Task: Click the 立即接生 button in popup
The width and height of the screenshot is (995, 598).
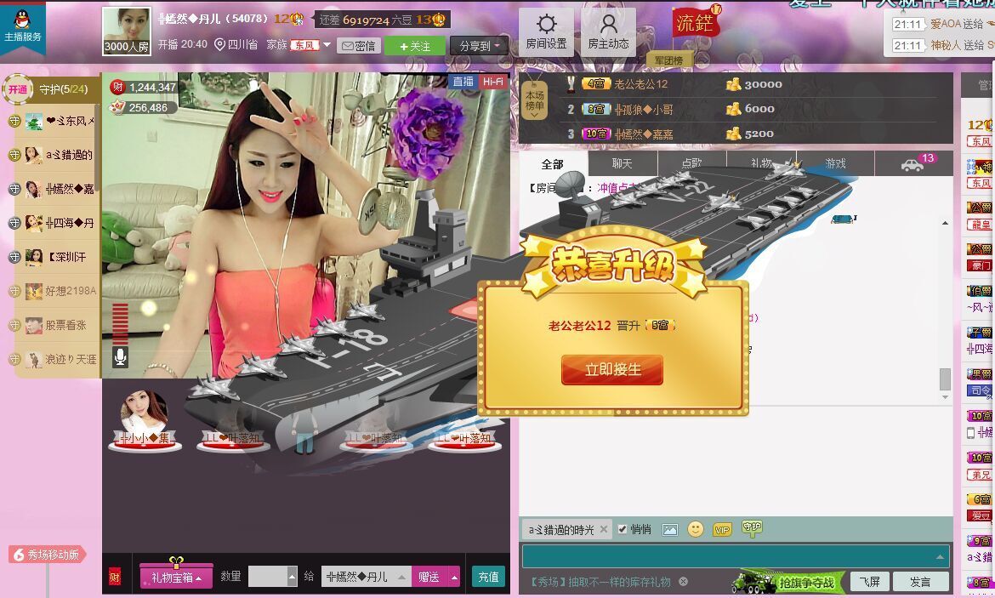Action: click(612, 369)
